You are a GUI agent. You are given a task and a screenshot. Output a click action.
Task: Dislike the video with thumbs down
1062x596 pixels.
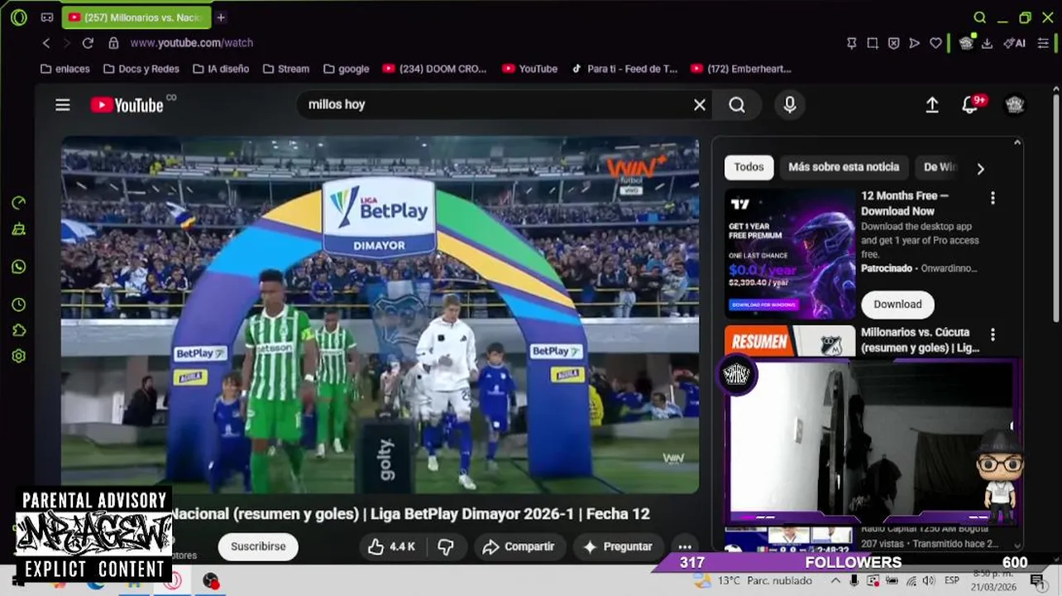[x=446, y=546]
